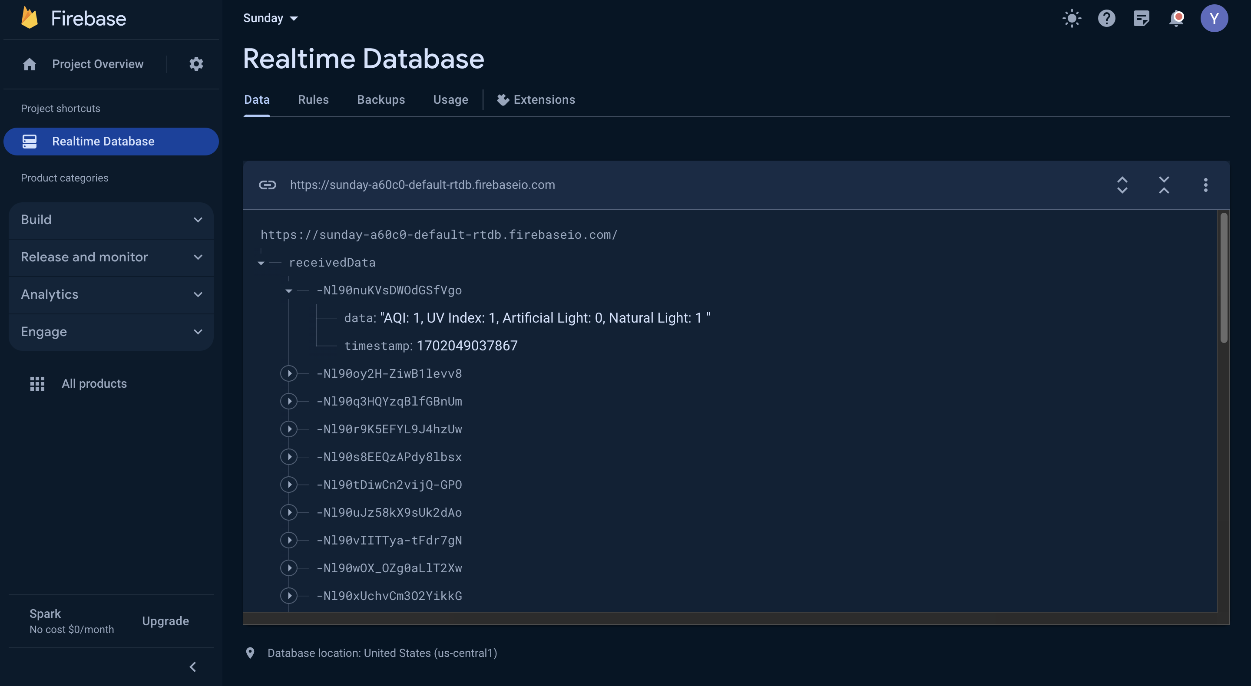The image size is (1251, 686).
Task: Copy database URL link icon
Action: pos(267,185)
